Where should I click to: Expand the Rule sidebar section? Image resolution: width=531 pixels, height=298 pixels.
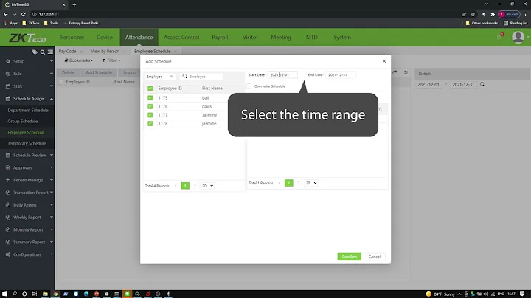[27, 74]
